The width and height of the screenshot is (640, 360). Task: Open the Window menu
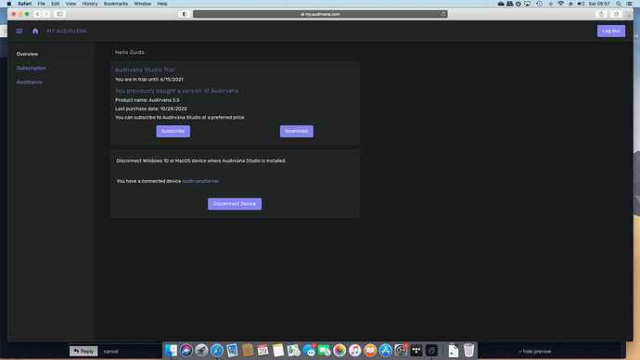(143, 4)
